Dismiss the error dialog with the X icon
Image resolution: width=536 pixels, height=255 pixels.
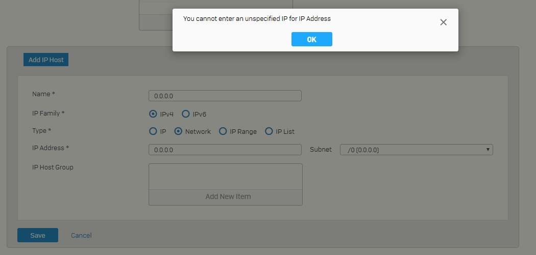pyautogui.click(x=444, y=22)
